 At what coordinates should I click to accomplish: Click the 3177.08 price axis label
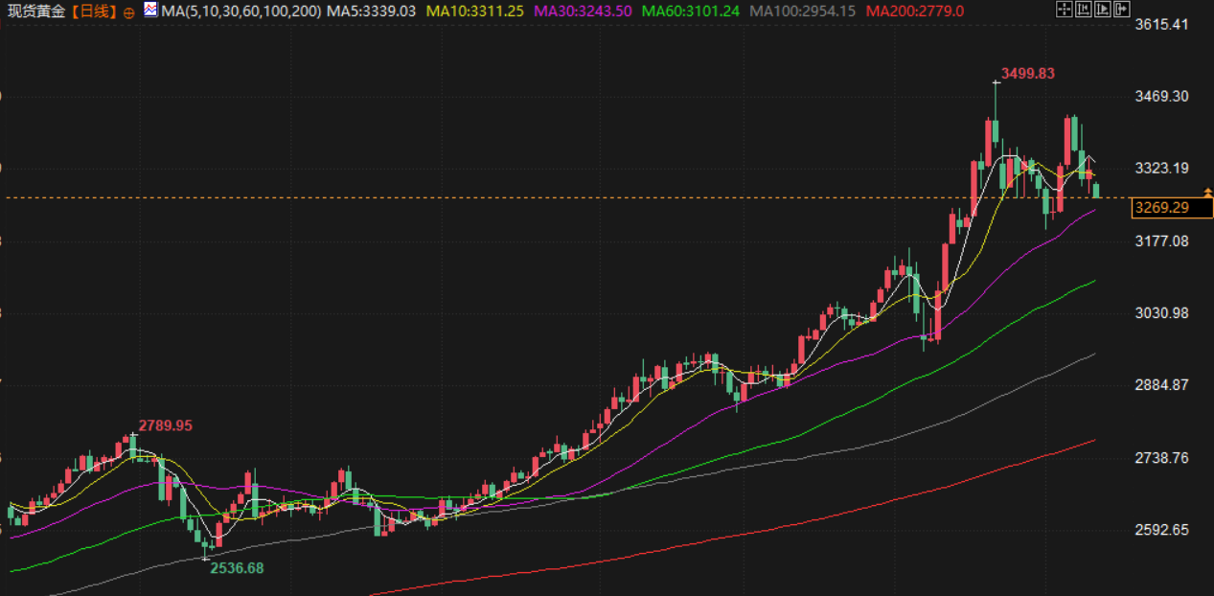point(1161,241)
